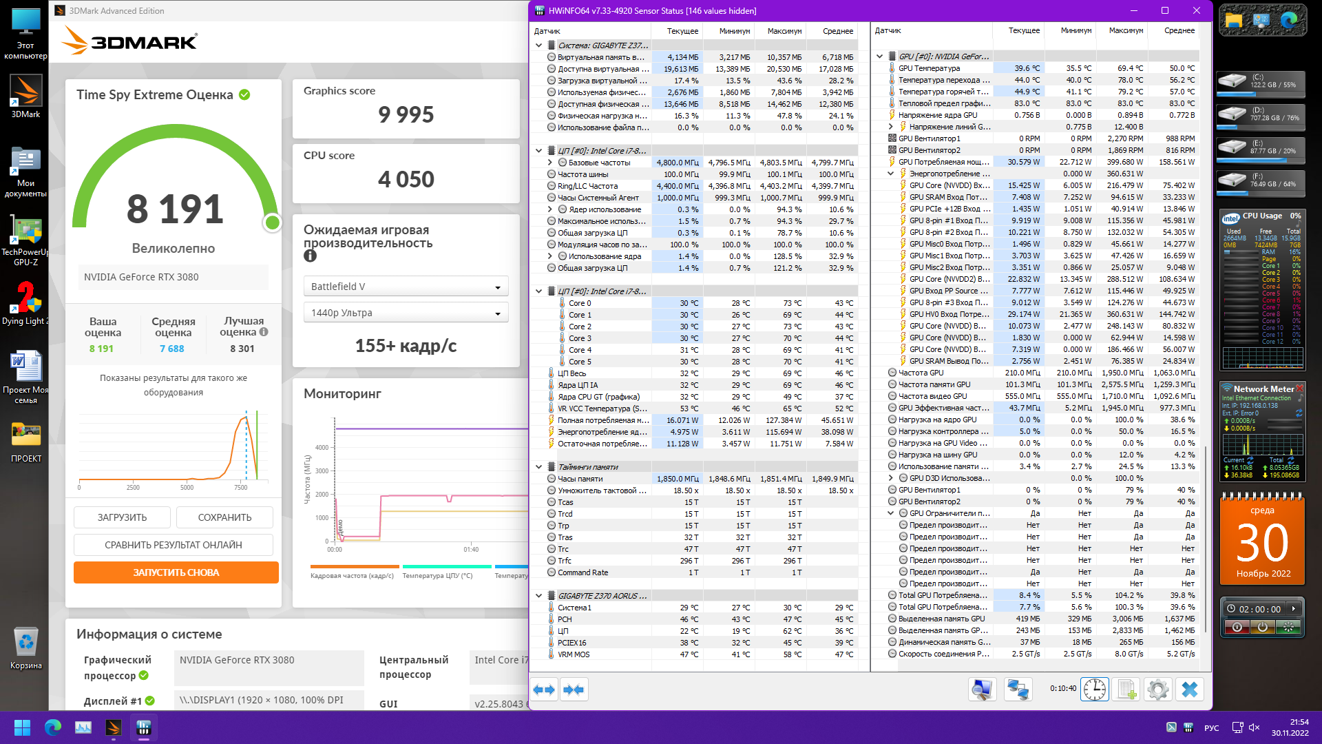Click the yellow power button in timer gadget
1322x744 pixels.
1263,627
